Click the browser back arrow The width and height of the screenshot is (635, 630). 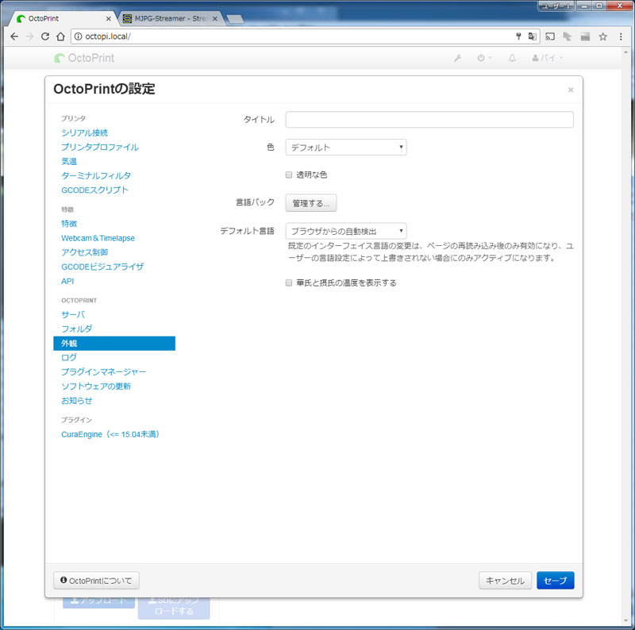coord(14,36)
